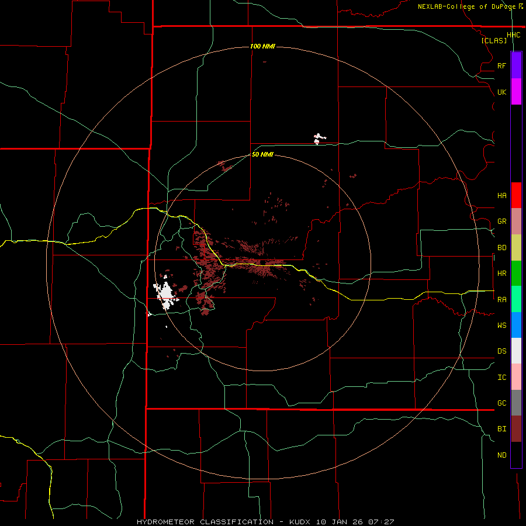Click the large white dry snow echo
Image resolution: width=526 pixels, height=526 pixels.
coord(165,295)
